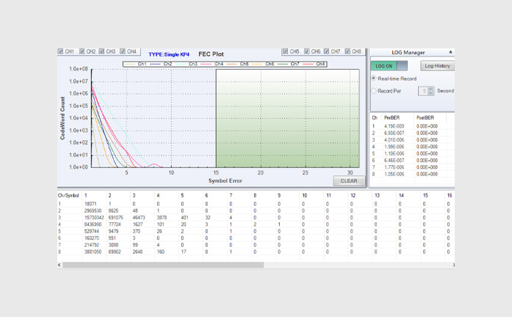Viewport: 512px width, 317px height.
Task: Select the table cell 160270
Action: (92, 238)
